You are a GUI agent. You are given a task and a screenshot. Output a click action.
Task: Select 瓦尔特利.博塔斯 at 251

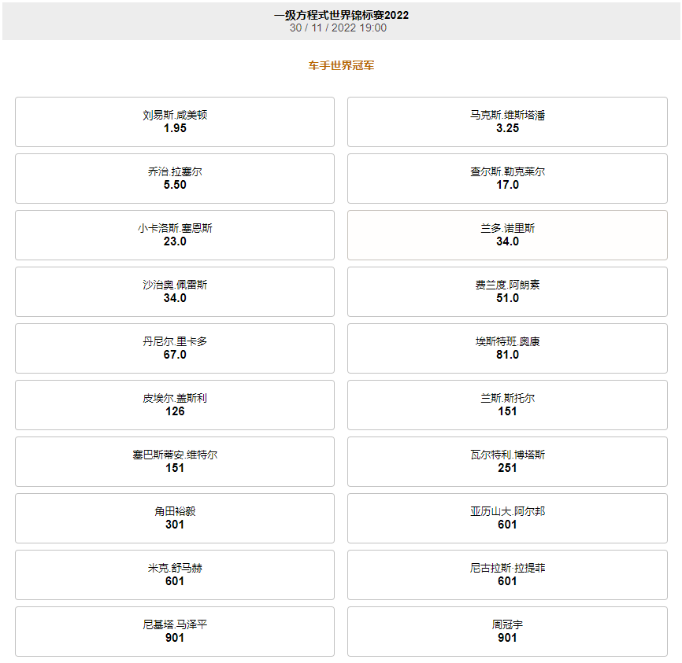click(507, 462)
